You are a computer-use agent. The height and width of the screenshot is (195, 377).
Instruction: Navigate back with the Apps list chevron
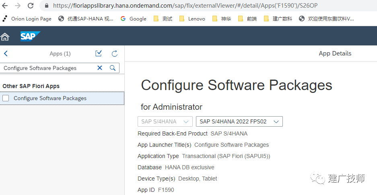6,53
